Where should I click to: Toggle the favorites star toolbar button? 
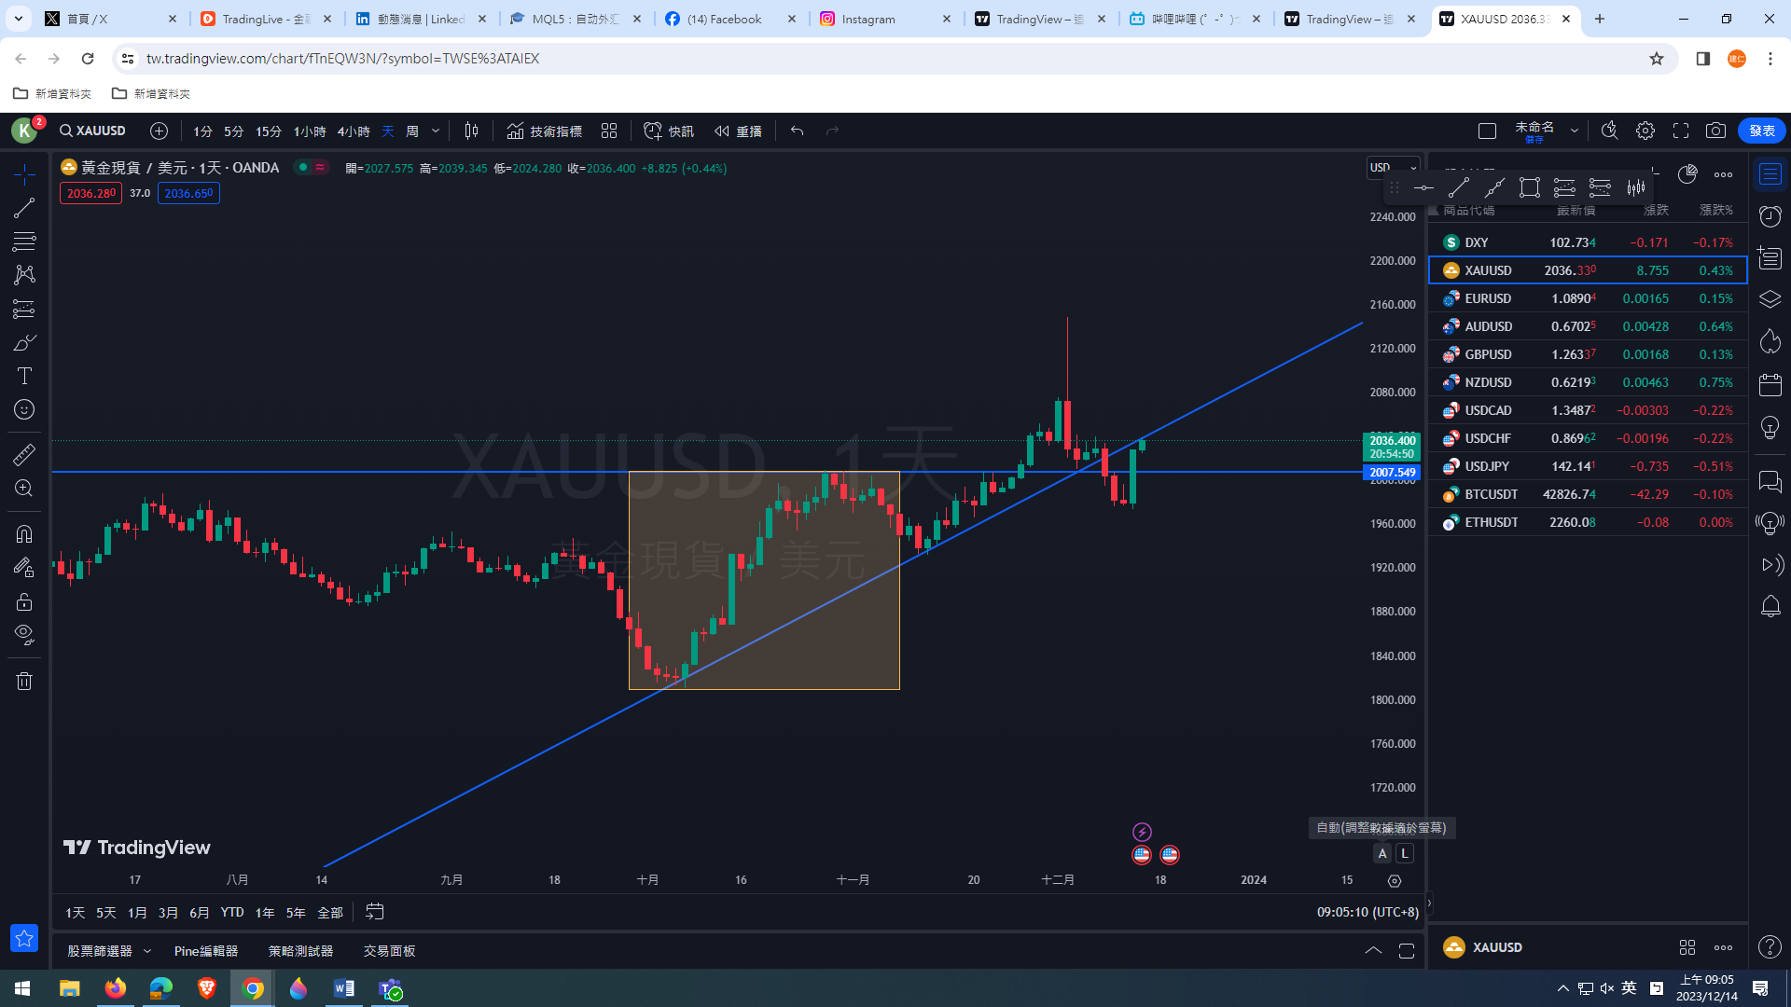click(x=24, y=938)
